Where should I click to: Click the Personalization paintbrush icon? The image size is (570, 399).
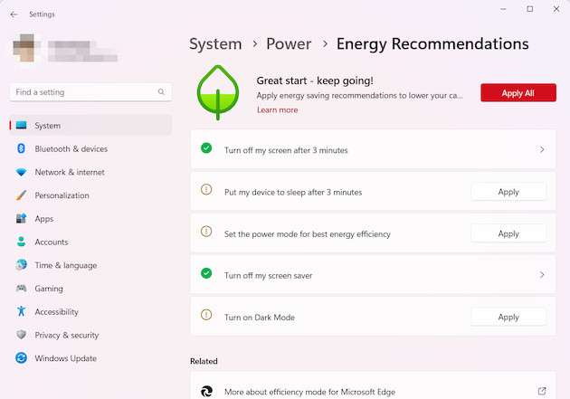21,195
